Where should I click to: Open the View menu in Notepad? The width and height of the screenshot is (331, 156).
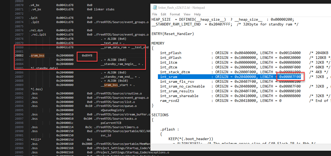pyautogui.click(x=187, y=14)
